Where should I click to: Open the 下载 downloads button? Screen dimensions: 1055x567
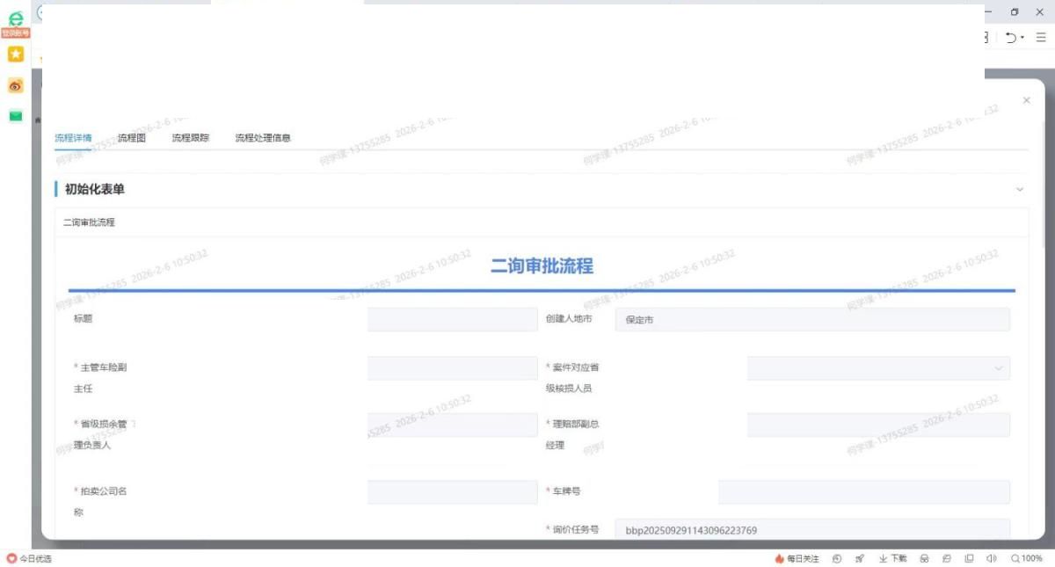click(892, 558)
